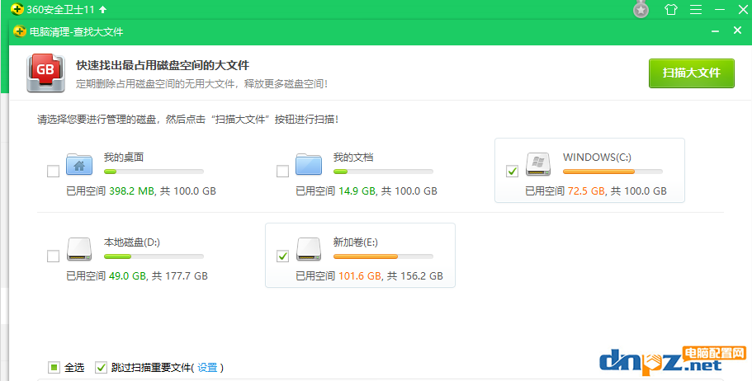Check the 我的桌面 checkbox
Image resolution: width=752 pixels, height=381 pixels.
tap(53, 171)
